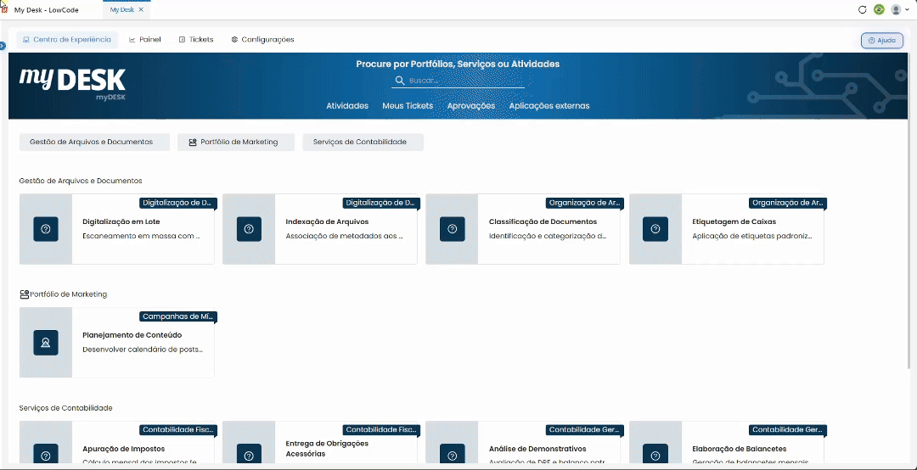The image size is (917, 470).
Task: Click 'Desenvolver calendário de posts' description
Action: click(x=143, y=350)
